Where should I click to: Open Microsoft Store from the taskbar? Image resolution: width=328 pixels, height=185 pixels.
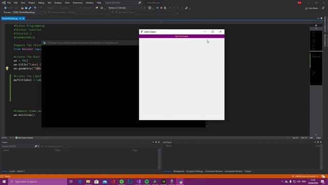tap(96, 181)
